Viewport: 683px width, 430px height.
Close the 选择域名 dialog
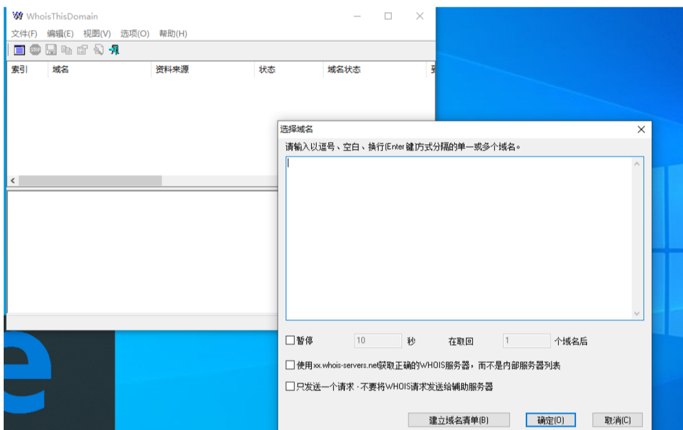[641, 129]
